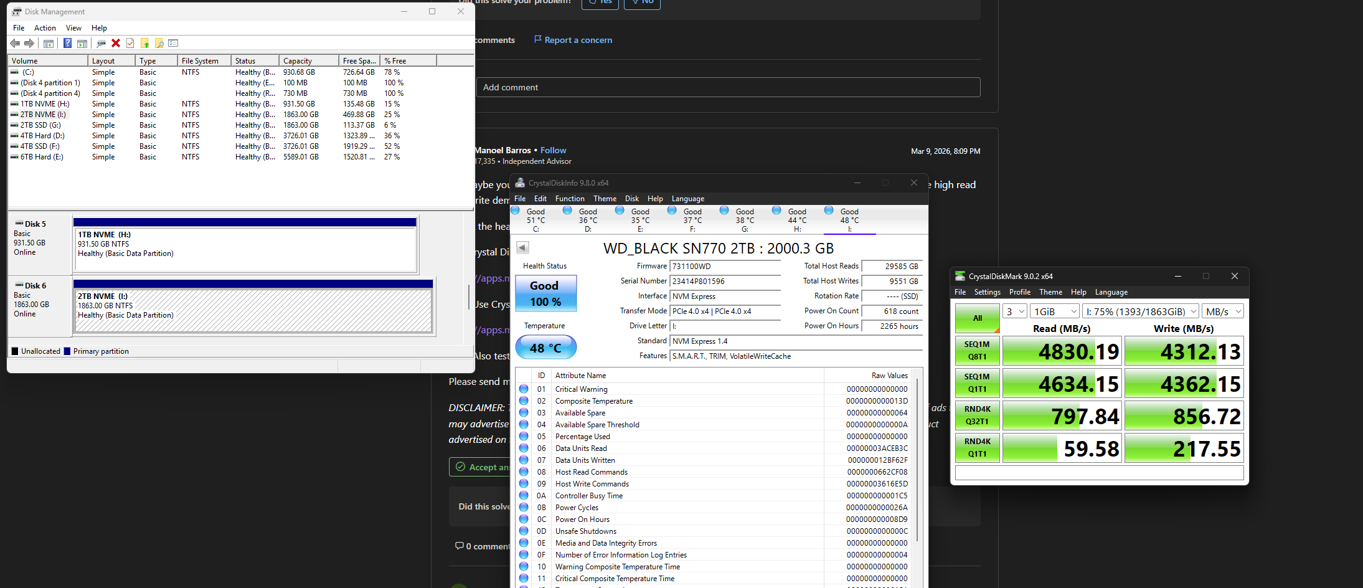
Task: Click the folder with magnifier icon
Action: pos(159,43)
